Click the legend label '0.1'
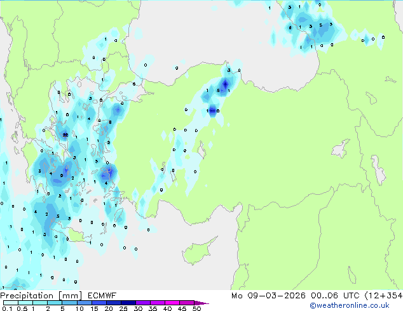403x311 pixels. pyautogui.click(x=7, y=308)
